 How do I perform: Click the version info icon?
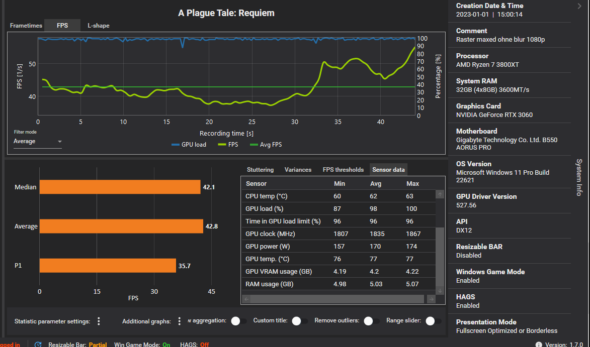point(539,344)
